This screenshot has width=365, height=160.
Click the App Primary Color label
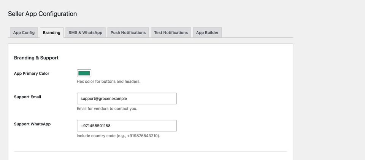pos(32,74)
